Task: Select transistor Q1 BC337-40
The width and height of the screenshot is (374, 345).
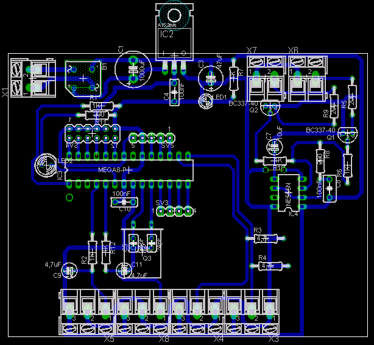Action: click(348, 135)
